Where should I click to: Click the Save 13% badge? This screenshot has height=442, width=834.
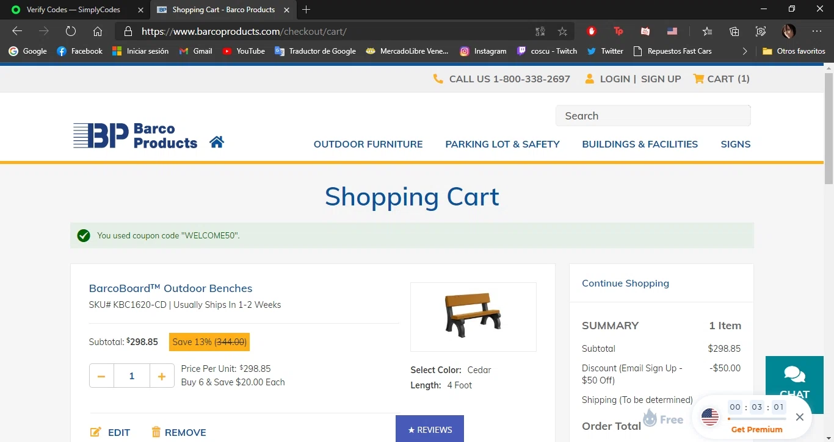coord(209,342)
